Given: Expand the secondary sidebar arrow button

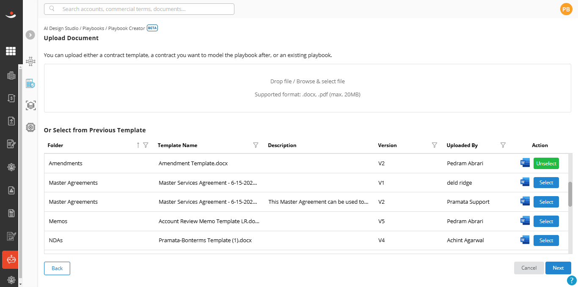Looking at the screenshot, I should (30, 35).
